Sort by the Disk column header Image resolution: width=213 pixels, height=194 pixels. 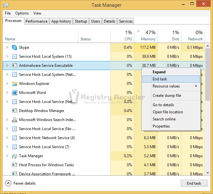pyautogui.click(x=169, y=36)
